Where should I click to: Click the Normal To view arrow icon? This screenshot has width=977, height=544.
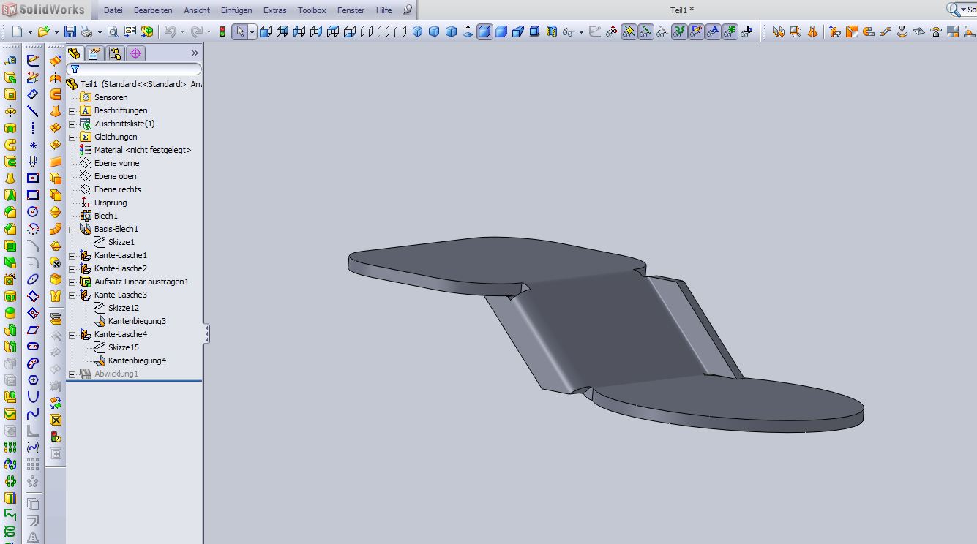pos(468,32)
